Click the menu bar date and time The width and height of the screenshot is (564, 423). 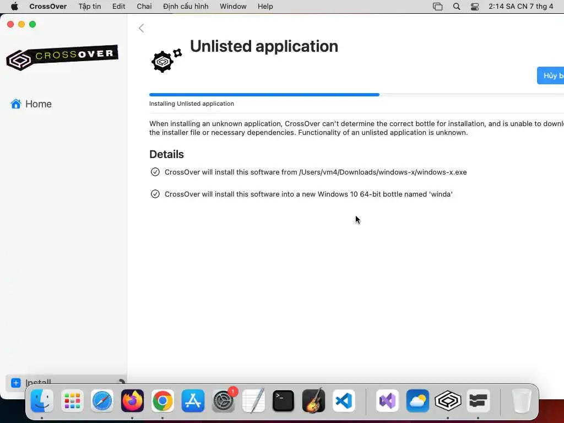pyautogui.click(x=520, y=7)
